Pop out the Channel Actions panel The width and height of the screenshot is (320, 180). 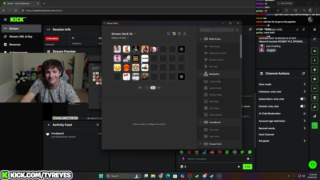(x=303, y=73)
